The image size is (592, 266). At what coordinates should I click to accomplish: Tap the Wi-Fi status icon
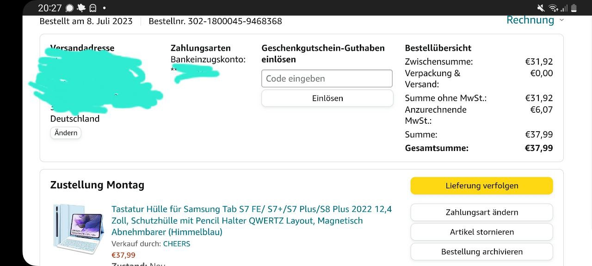coord(553,8)
